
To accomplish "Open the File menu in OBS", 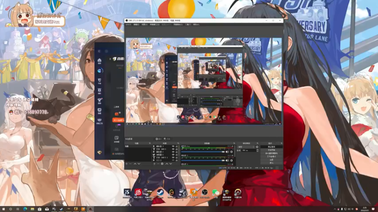I will pos(128,24).
